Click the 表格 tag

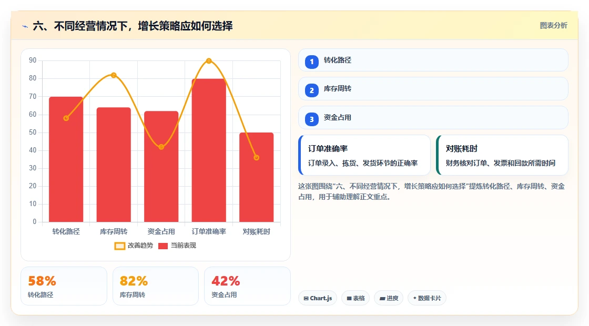point(356,298)
